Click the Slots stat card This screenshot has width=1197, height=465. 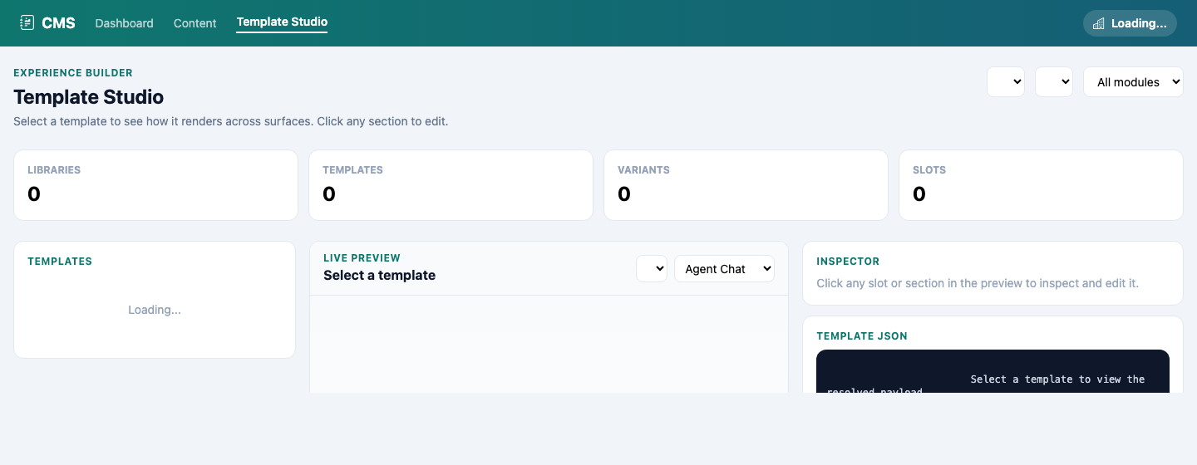[x=1041, y=185]
